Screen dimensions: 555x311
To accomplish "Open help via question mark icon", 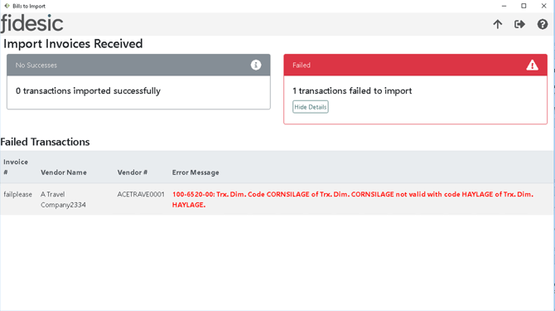I will (x=543, y=24).
